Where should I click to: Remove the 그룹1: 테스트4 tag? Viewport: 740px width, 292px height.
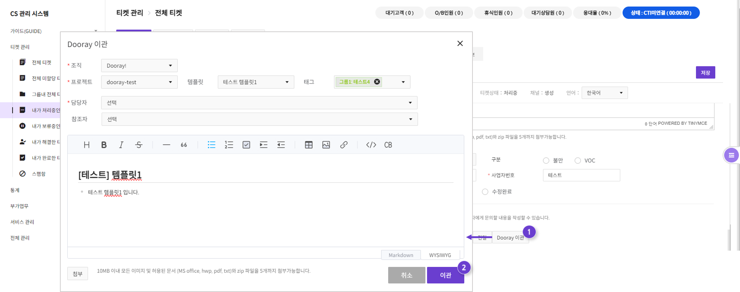(377, 82)
